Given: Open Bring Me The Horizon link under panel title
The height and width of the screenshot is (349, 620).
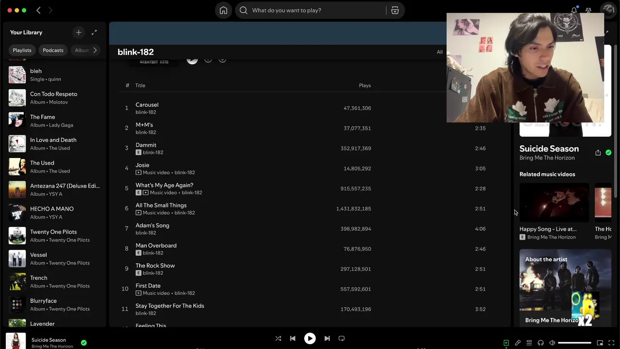Looking at the screenshot, I should (x=547, y=158).
